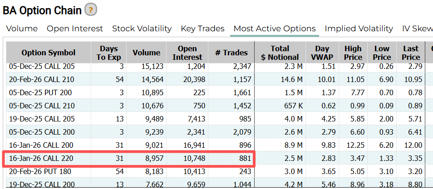
Task: Select the 20-Feb-26 PUT 180 option symbol
Action: pos(40,172)
